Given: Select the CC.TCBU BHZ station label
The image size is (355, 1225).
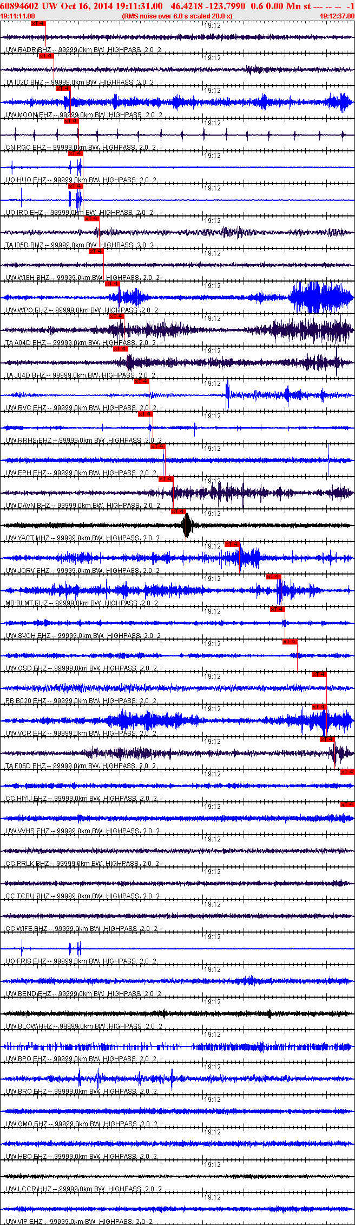Looking at the screenshot, I should tap(28, 896).
